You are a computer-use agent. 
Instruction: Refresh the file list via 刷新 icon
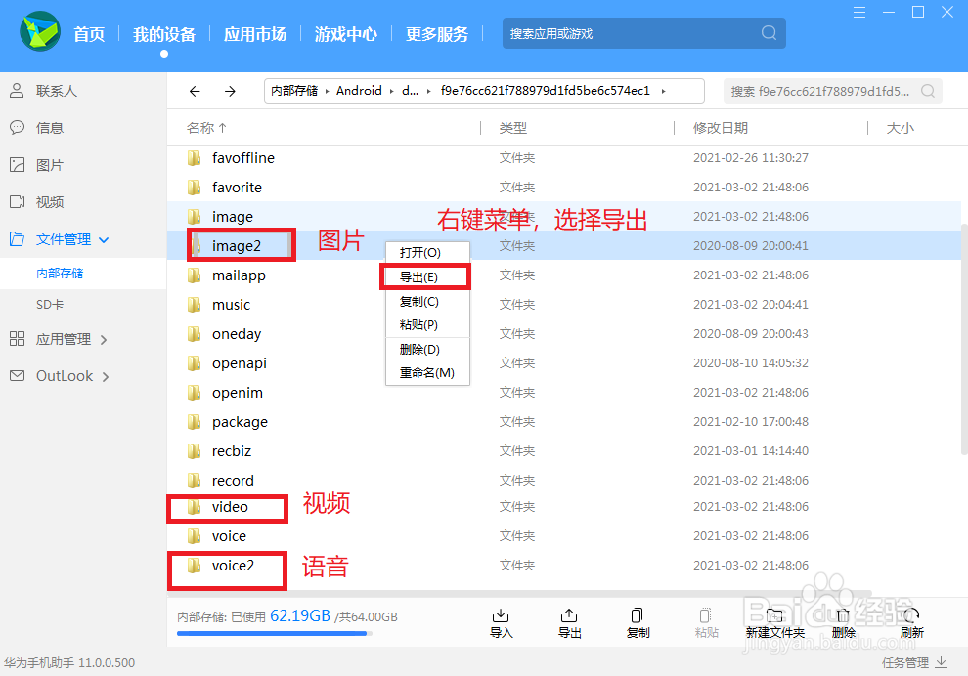click(x=911, y=622)
